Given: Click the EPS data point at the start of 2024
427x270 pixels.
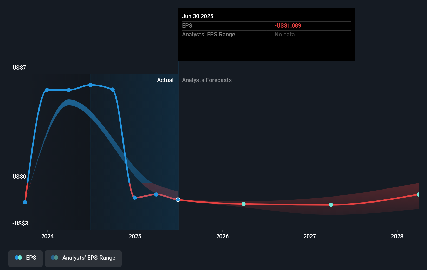Looking at the screenshot, I should point(47,90).
